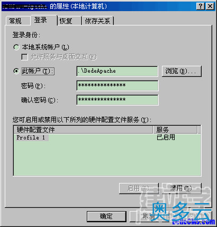Switch to the 常规 tab
This screenshot has height=227, width=217.
(x=17, y=21)
